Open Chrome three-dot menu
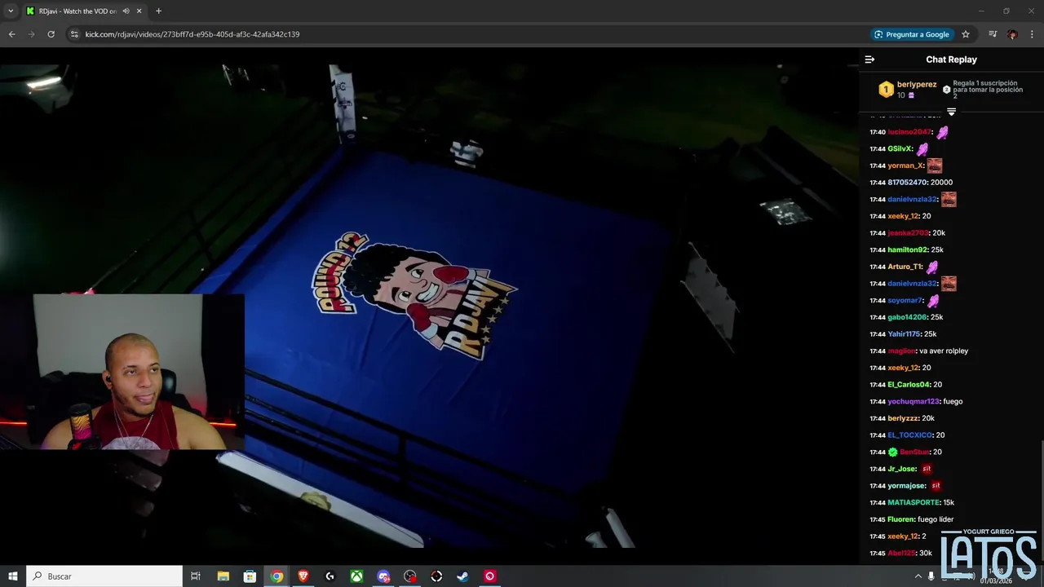Screen dimensions: 1044x587 1033,34
